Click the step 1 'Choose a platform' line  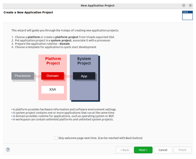tap(63, 37)
